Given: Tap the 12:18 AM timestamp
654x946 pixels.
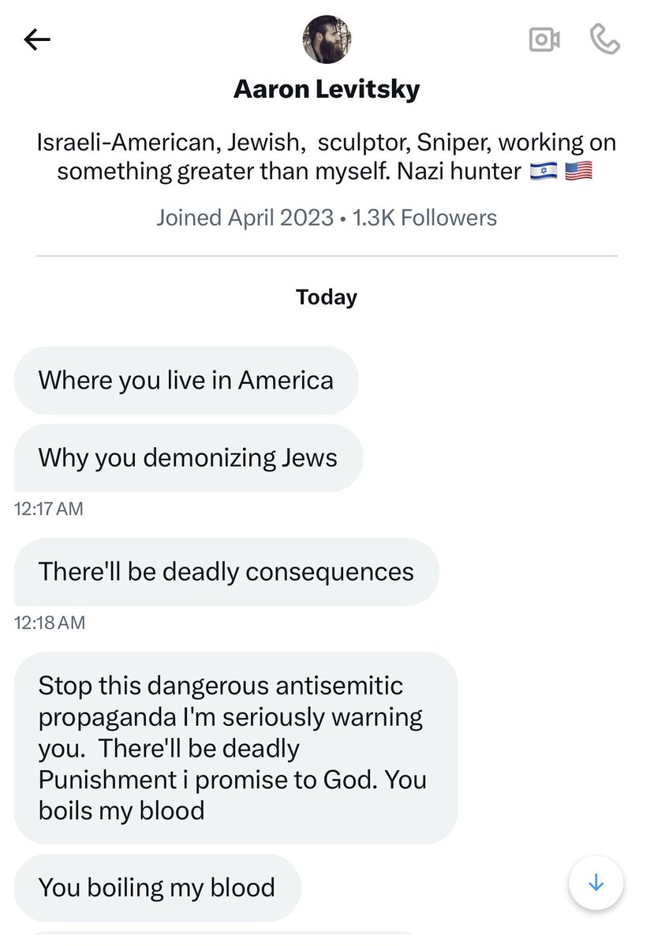Looking at the screenshot, I should click(49, 623).
